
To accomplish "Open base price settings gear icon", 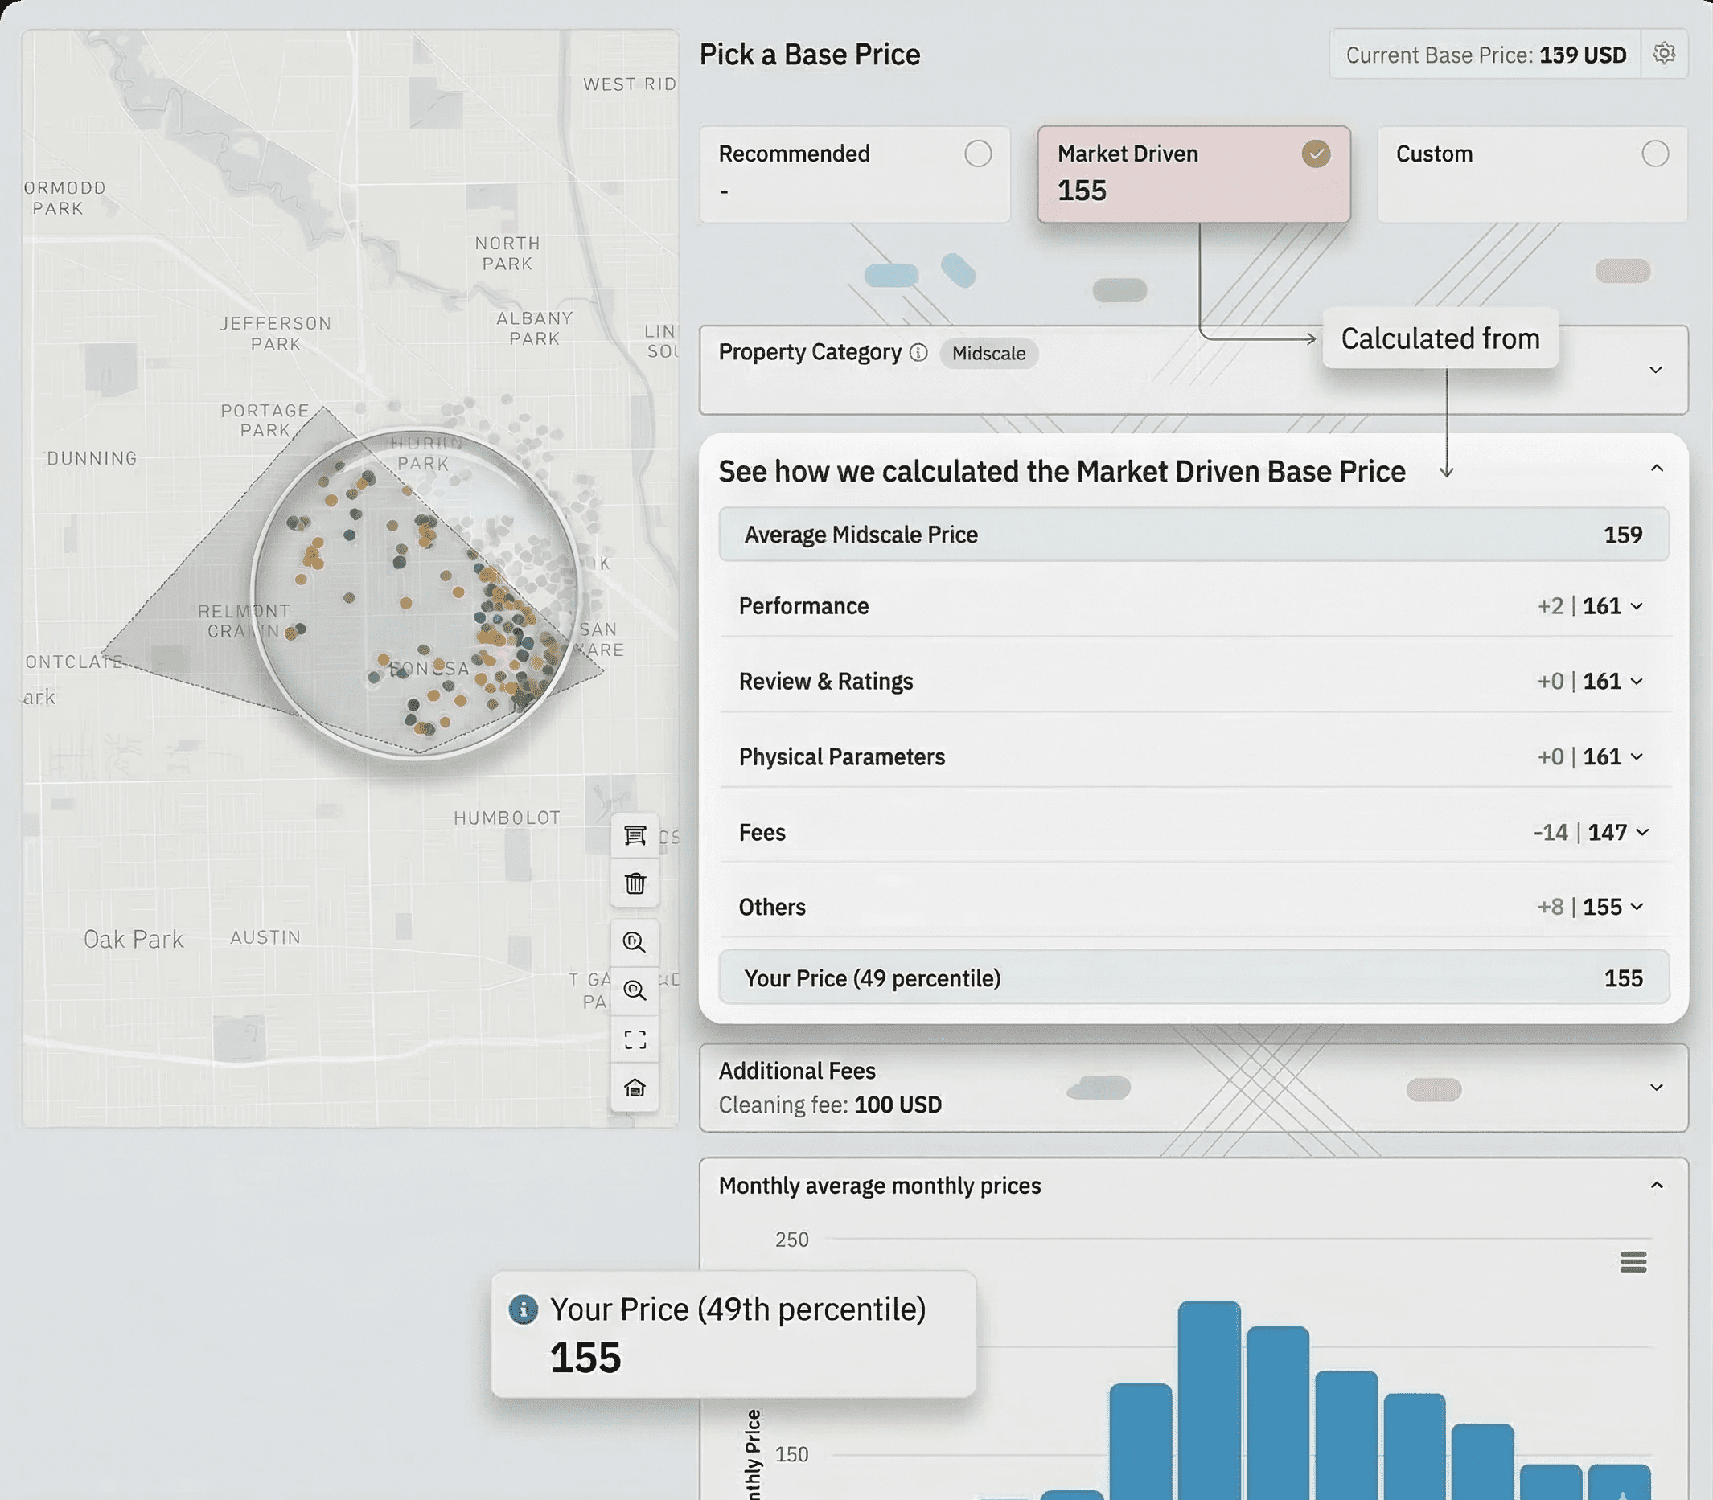I will click(x=1664, y=54).
